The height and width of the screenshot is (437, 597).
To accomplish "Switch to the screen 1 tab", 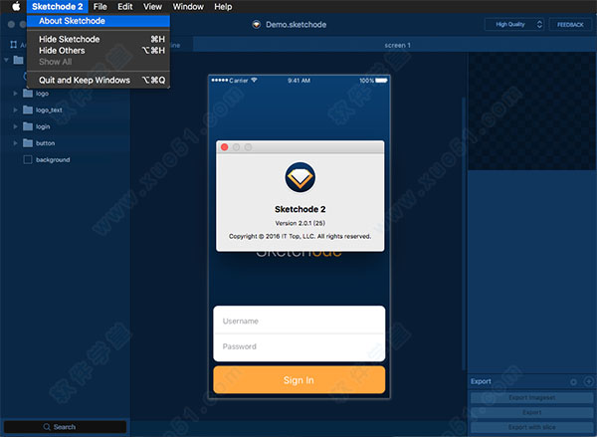I will (398, 46).
